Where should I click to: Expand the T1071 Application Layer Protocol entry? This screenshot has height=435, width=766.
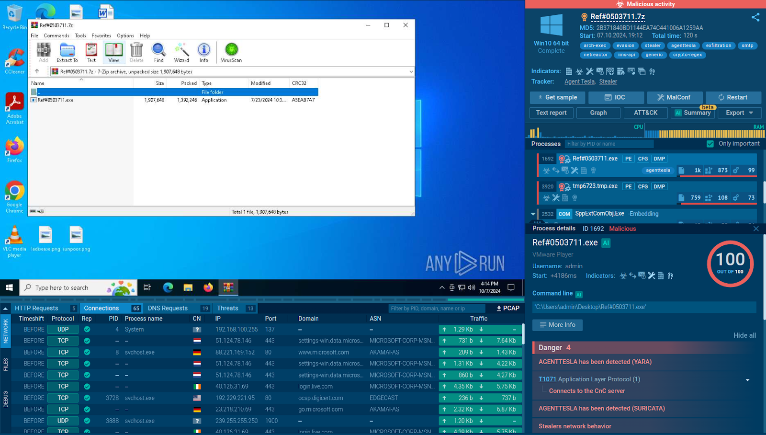tap(747, 380)
